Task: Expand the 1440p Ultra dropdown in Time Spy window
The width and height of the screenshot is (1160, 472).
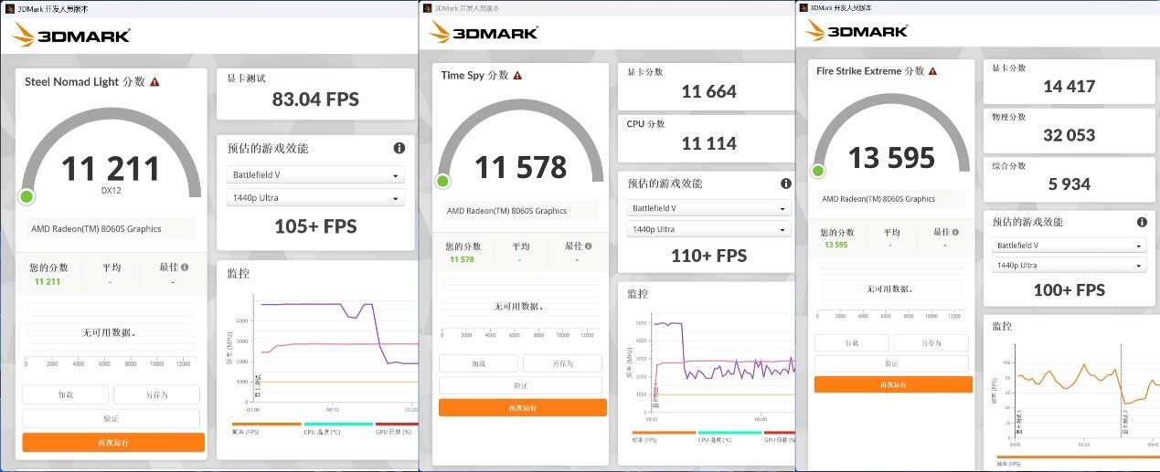Action: (708, 229)
